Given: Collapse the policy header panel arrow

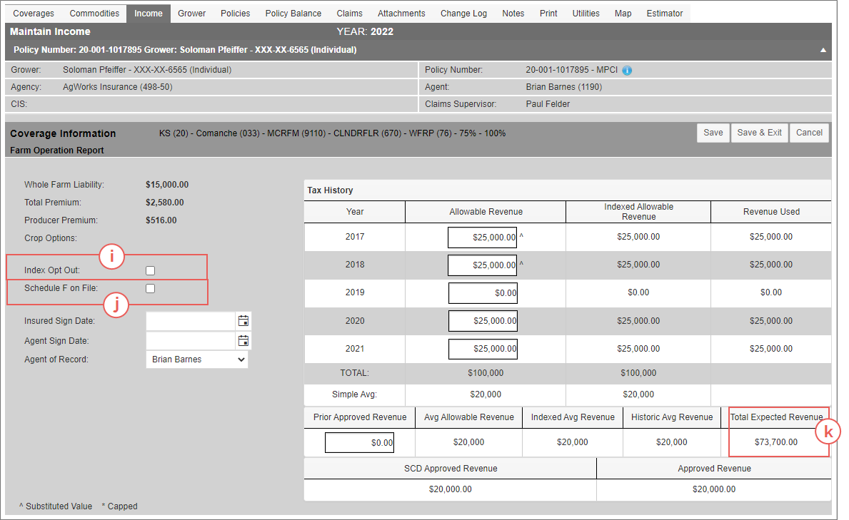Looking at the screenshot, I should [823, 50].
